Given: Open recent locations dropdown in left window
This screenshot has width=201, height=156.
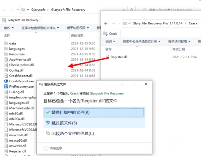Looking at the screenshot, I should (x=18, y=10).
